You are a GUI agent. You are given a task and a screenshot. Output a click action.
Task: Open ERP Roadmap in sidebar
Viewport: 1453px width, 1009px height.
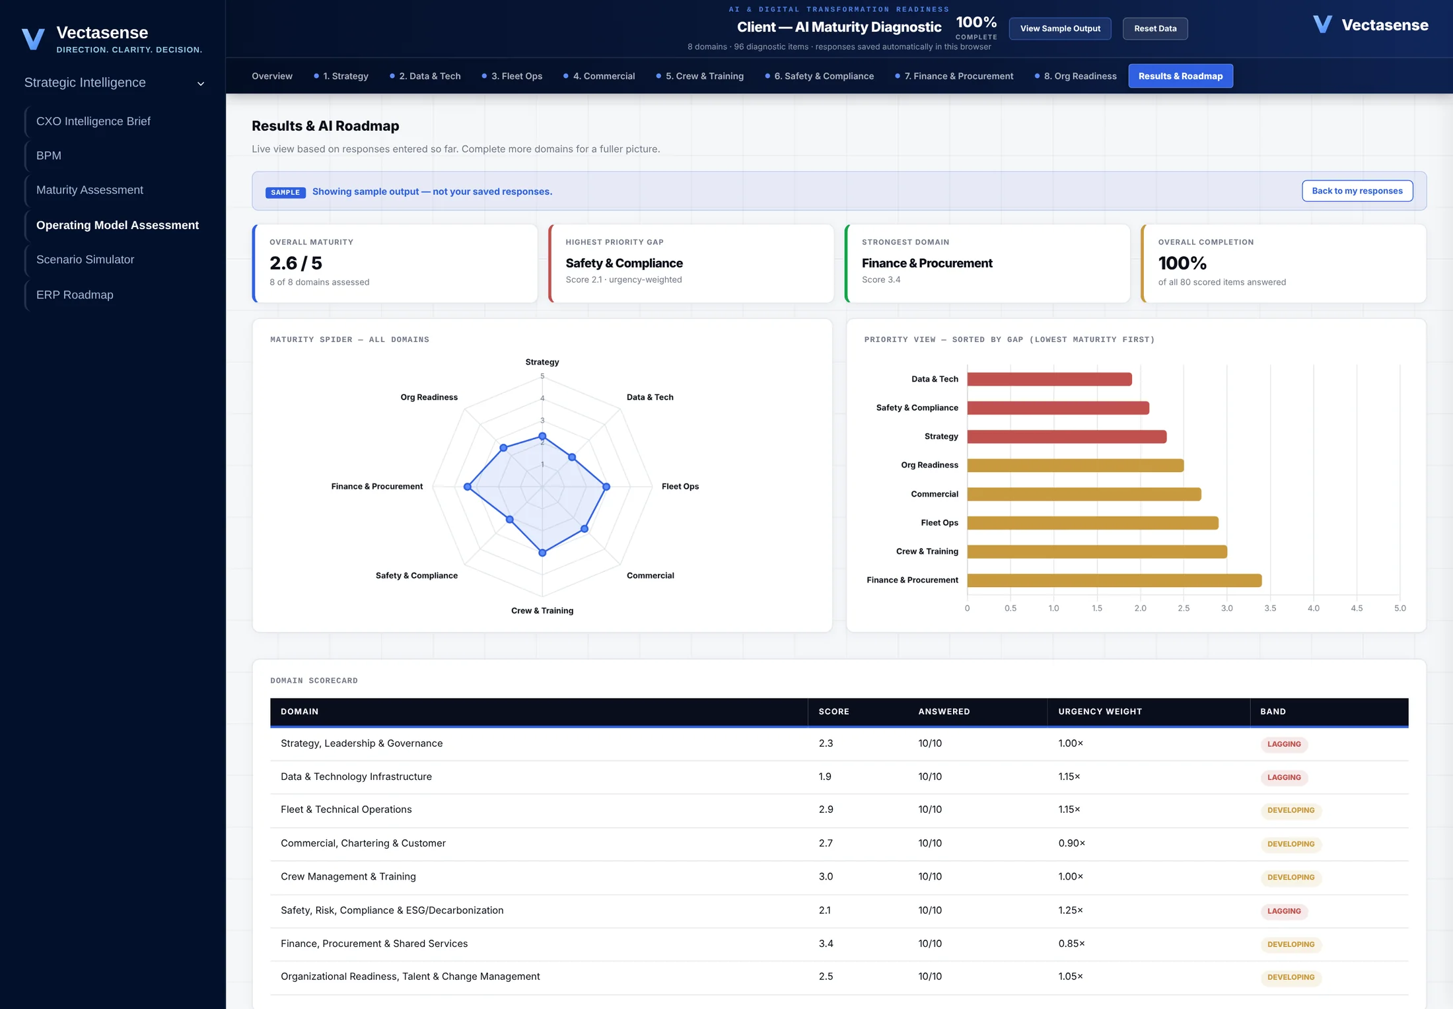pyautogui.click(x=75, y=295)
